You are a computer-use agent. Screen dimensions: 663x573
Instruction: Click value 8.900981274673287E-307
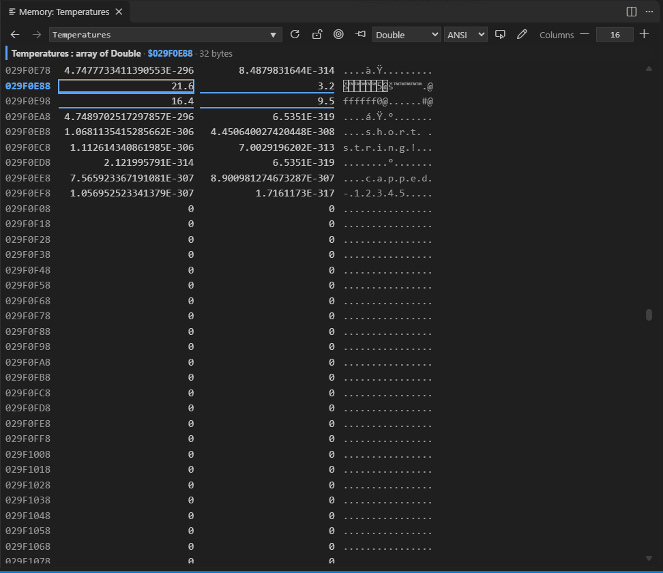(273, 179)
